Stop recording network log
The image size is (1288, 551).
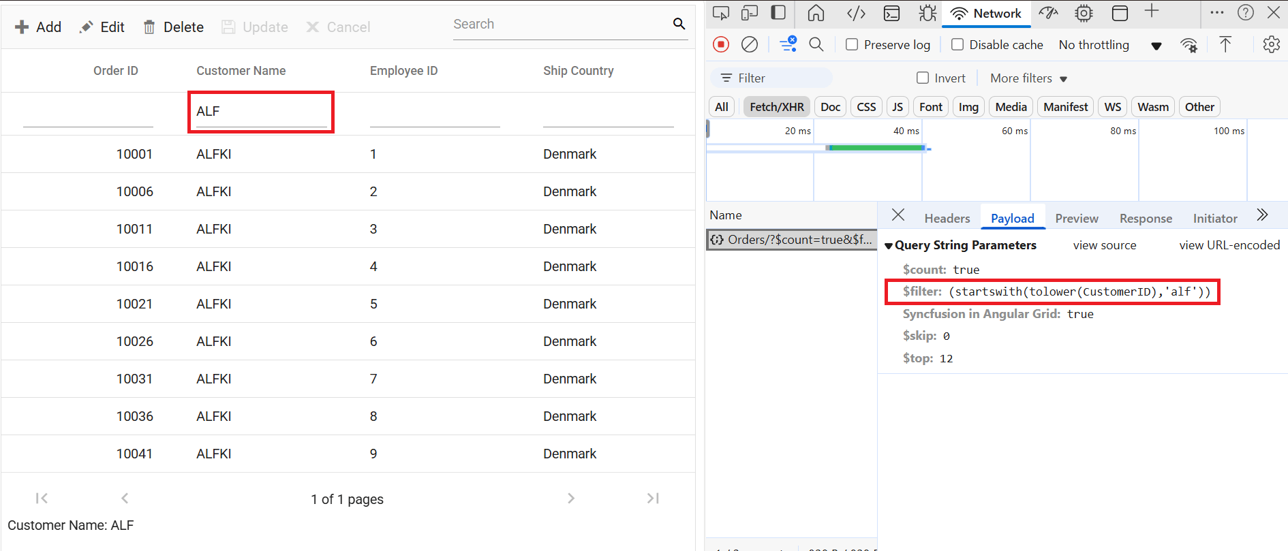point(721,44)
